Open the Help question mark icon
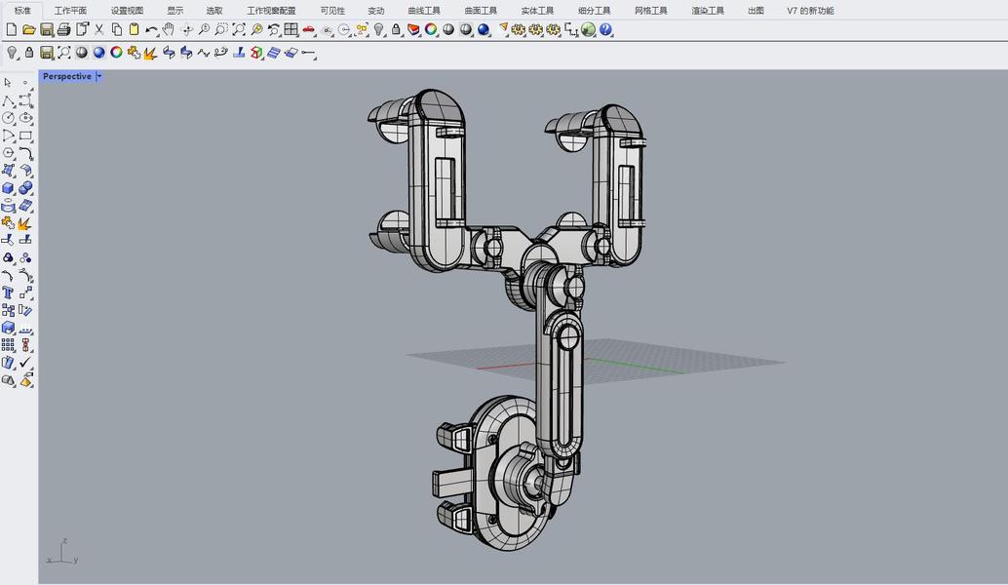Viewport: 1008px width, 585px height. 605,29
